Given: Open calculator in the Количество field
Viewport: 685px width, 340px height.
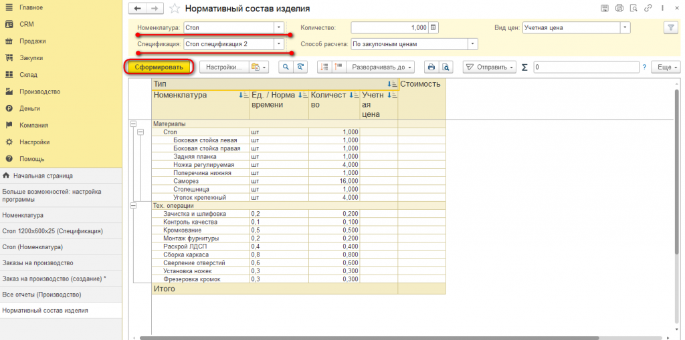Looking at the screenshot, I should tap(433, 27).
